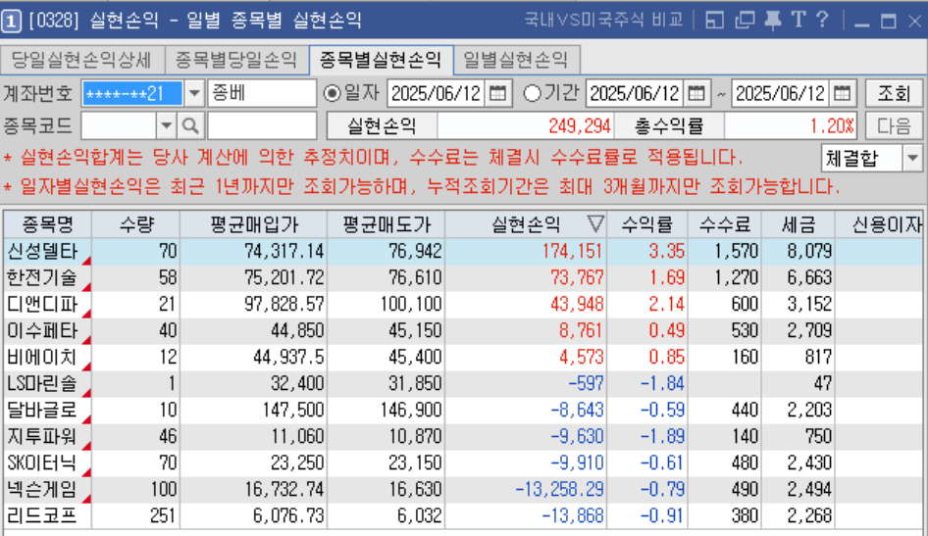Switch to the 일별실현손익 tab
This screenshot has height=536, width=928.
click(x=515, y=60)
